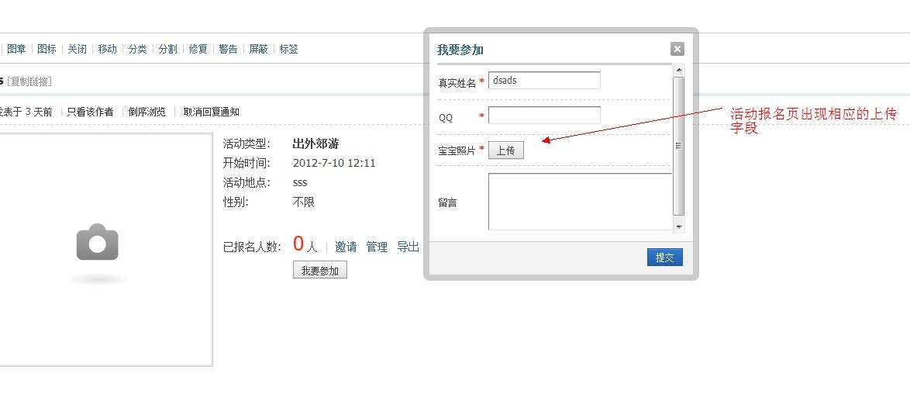Viewport: 910px width, 394px height.
Task: Click the 2012-7-10 12:11 start time
Action: click(334, 164)
